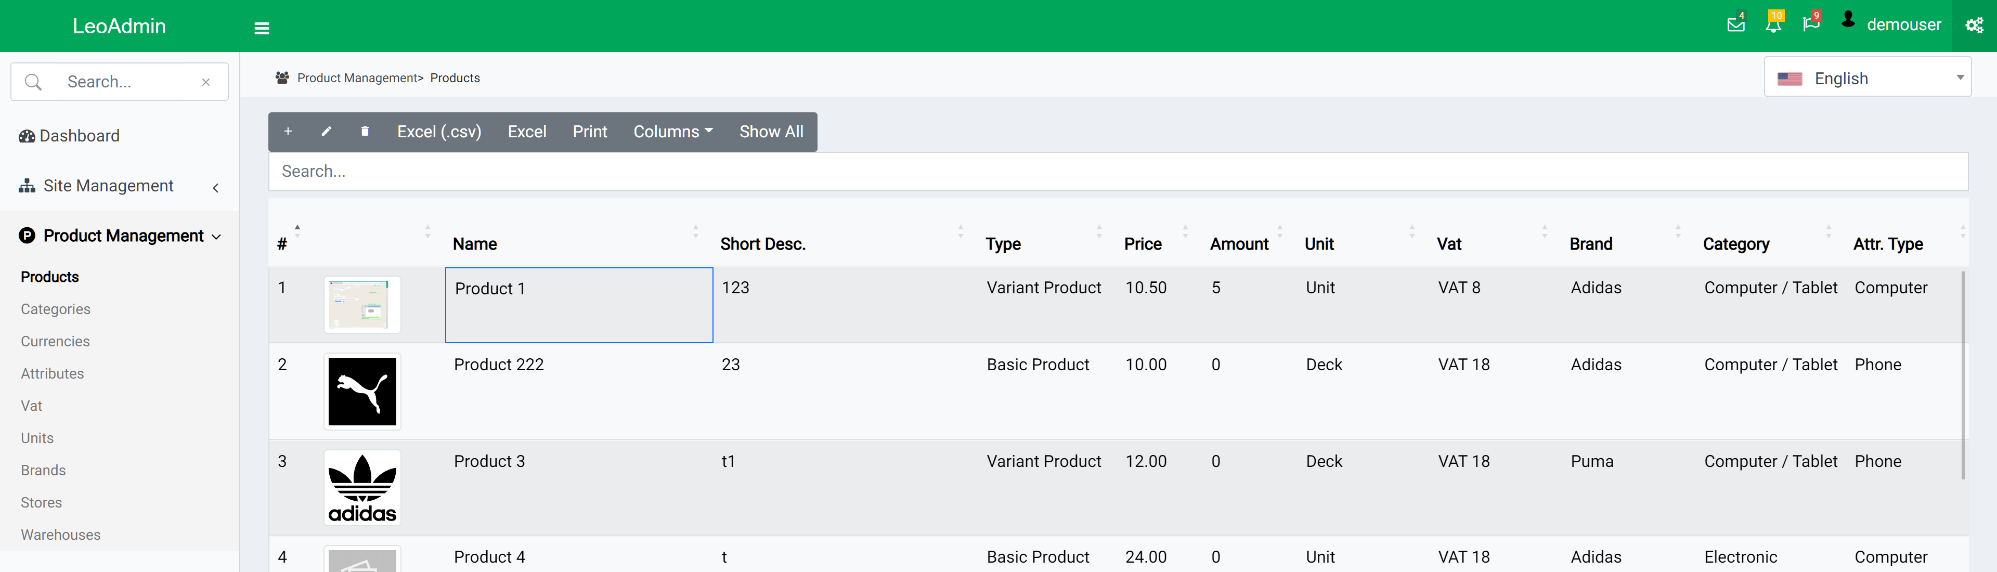Screen dimensions: 1997x572
Task: Click the edit pencil icon in toolbar
Action: tap(327, 132)
